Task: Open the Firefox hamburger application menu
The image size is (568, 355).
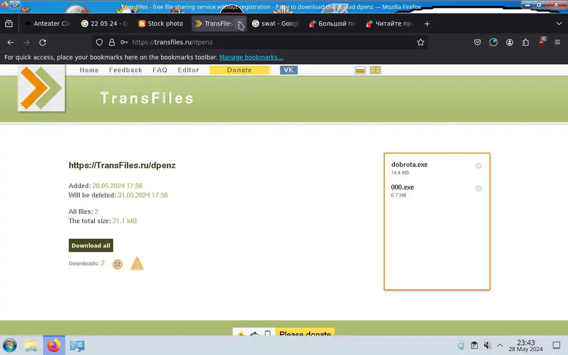Action: click(x=557, y=42)
